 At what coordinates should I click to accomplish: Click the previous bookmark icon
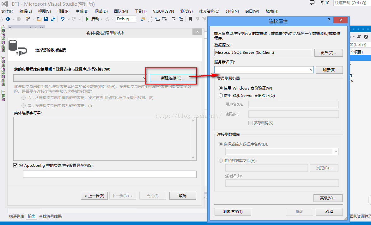(197, 19)
